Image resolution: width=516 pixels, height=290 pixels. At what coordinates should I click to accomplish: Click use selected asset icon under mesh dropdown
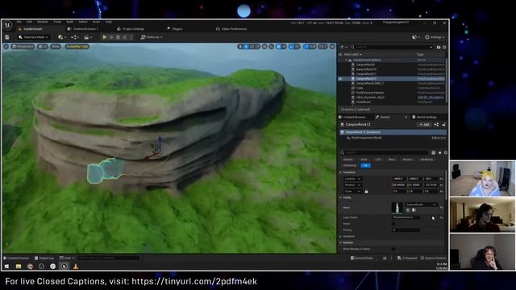408,209
